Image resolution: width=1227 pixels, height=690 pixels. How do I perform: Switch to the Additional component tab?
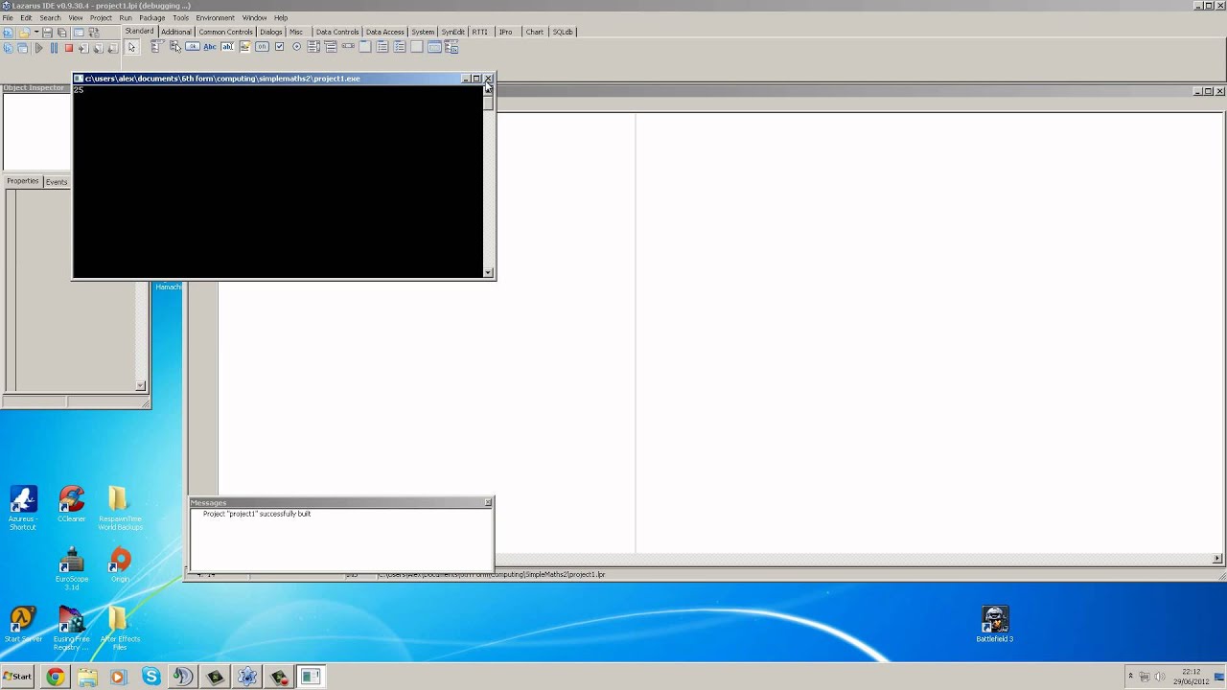(x=176, y=32)
